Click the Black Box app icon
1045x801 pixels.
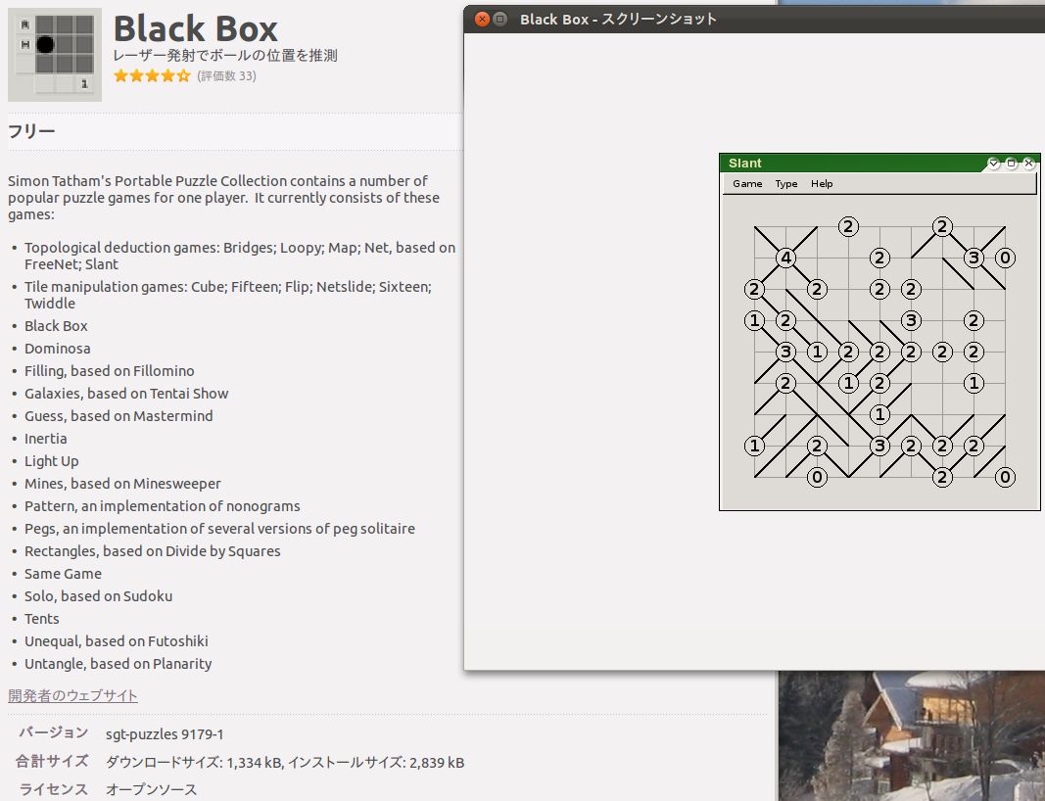55,55
